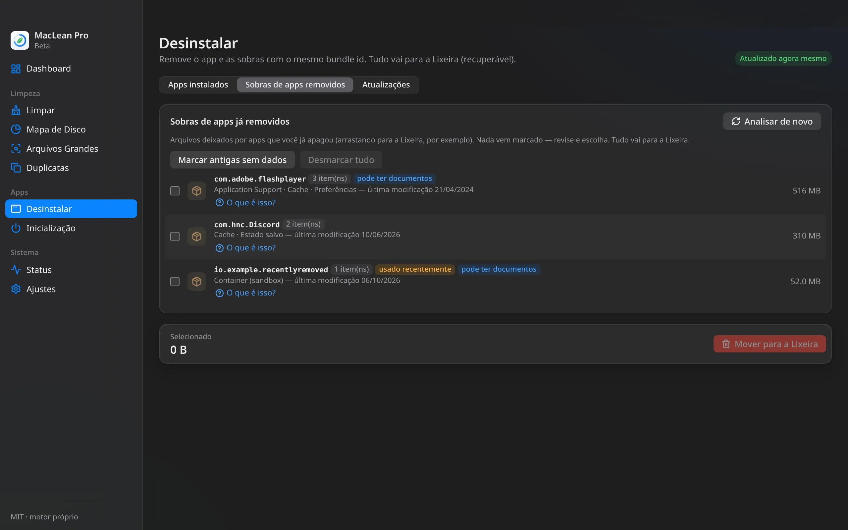Click the package icon for io.example.recentlyremoved

coord(196,282)
